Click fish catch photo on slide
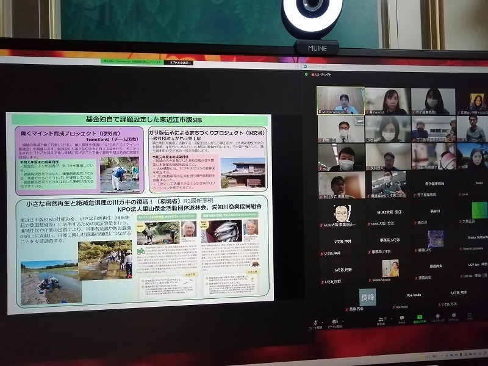 pyautogui.click(x=221, y=231)
